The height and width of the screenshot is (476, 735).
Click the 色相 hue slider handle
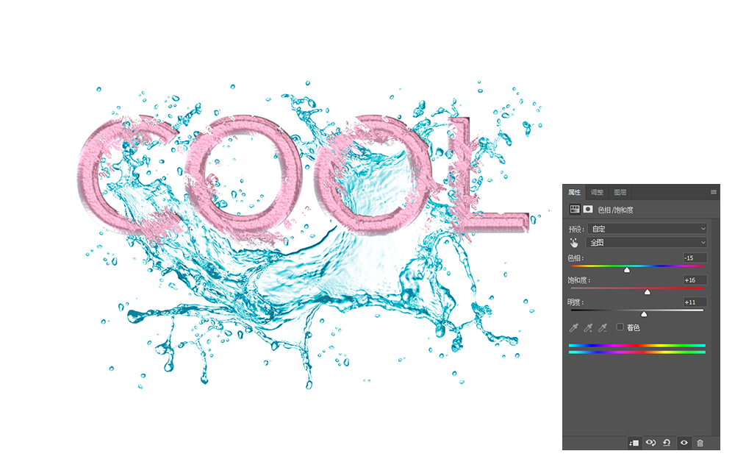point(627,270)
